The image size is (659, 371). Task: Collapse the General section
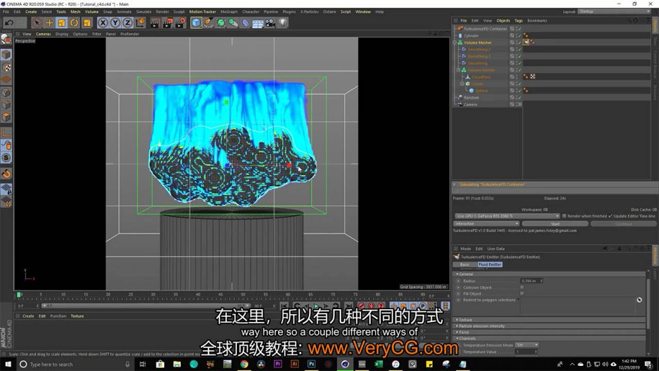458,274
